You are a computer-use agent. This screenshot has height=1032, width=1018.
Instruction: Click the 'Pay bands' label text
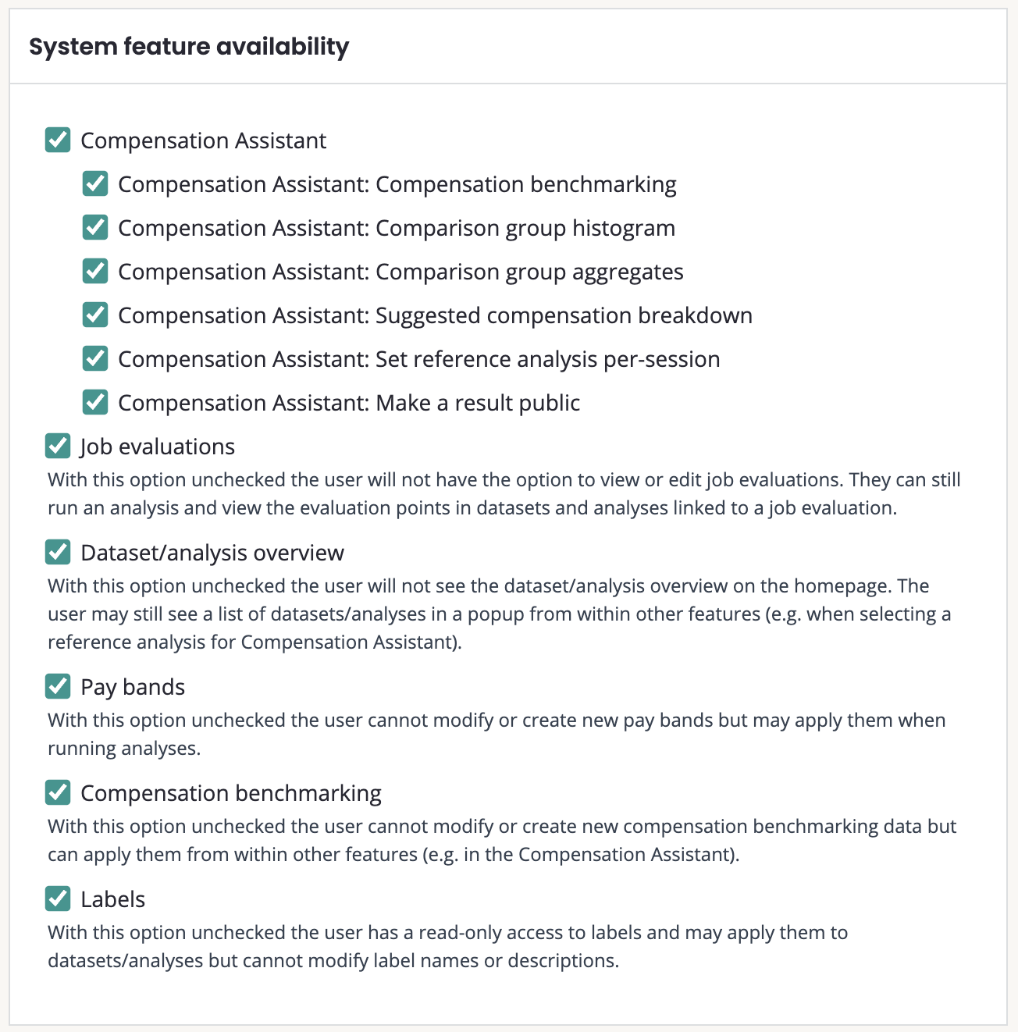click(x=133, y=687)
